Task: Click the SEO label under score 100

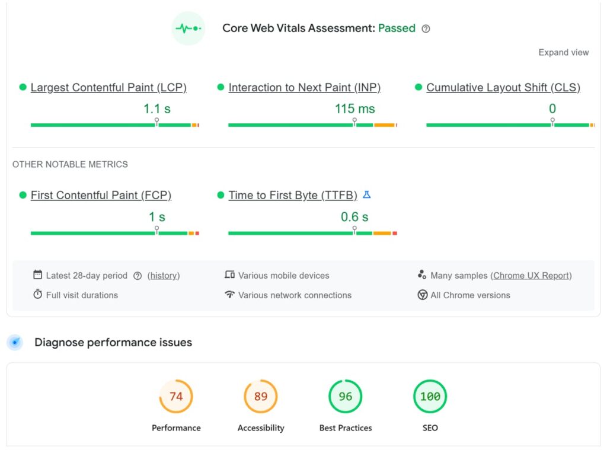Action: pyautogui.click(x=430, y=428)
